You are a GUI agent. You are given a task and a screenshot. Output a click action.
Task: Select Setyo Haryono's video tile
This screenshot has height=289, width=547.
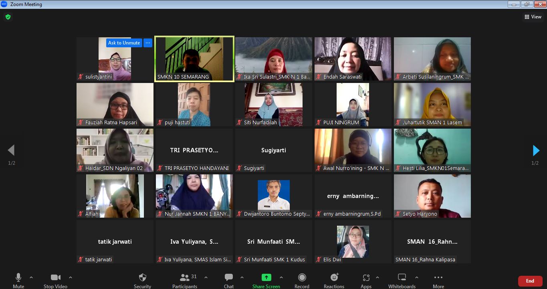point(432,196)
